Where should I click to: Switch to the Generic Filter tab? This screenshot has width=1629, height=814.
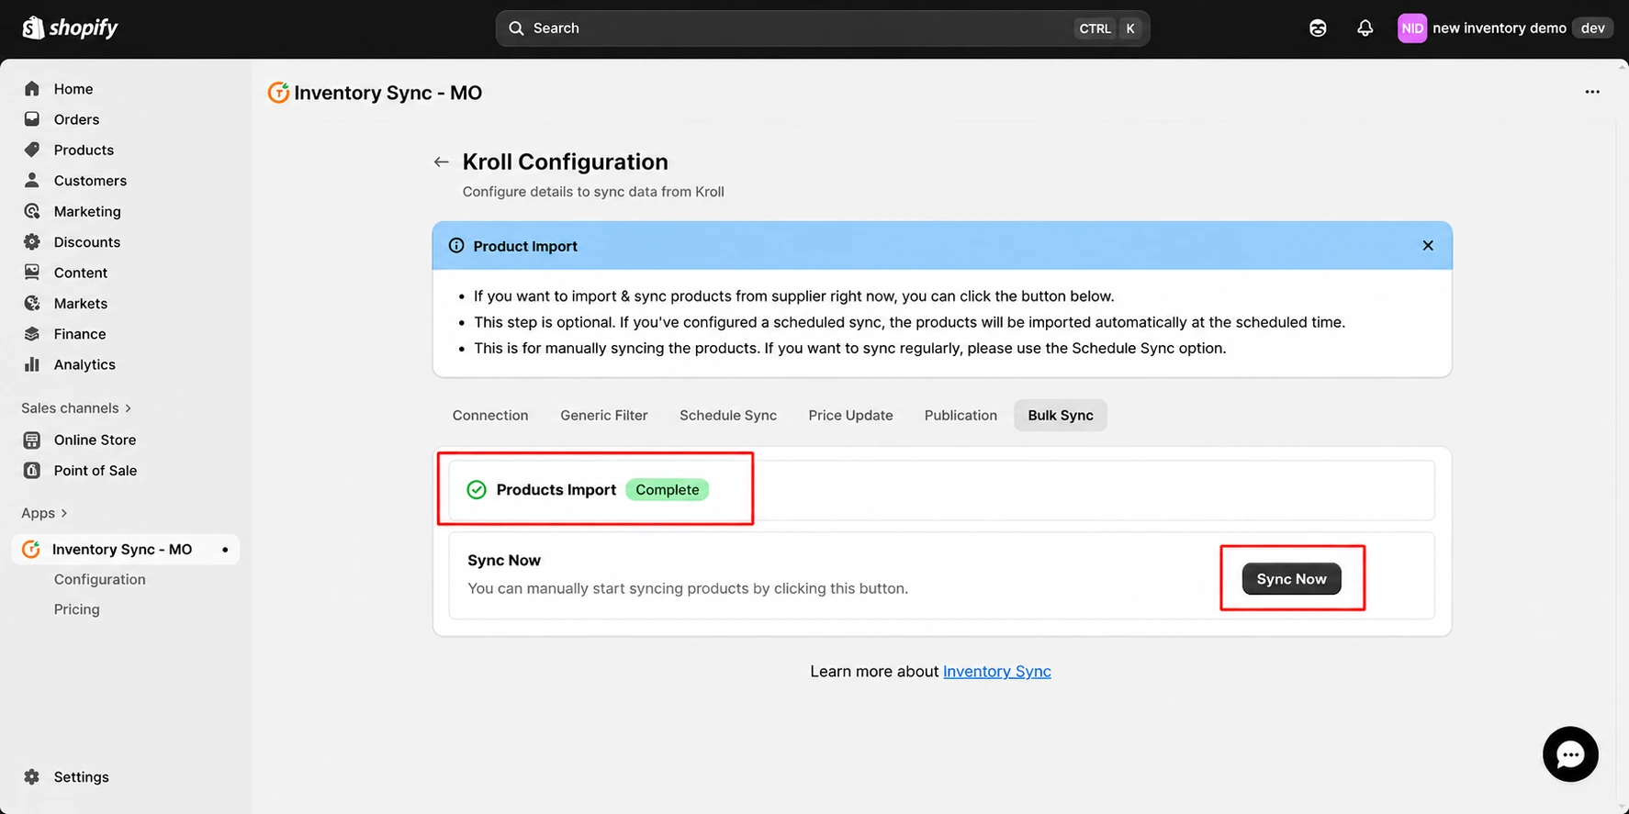coord(604,416)
